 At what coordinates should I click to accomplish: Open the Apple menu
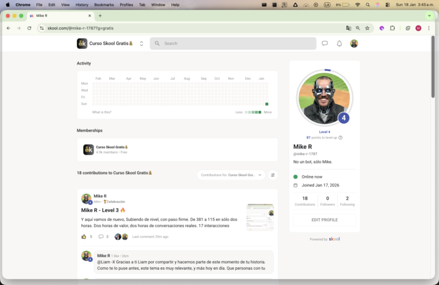pyautogui.click(x=8, y=5)
